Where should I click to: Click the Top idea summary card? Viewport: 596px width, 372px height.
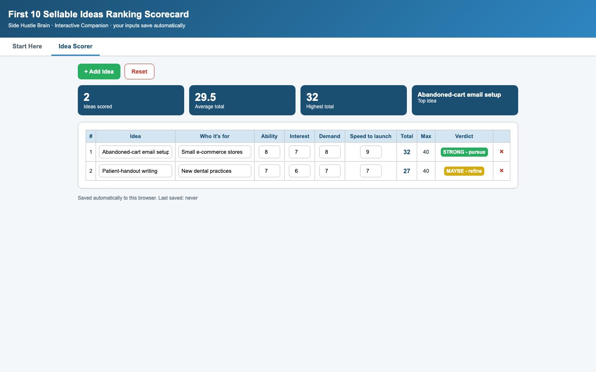coord(465,100)
